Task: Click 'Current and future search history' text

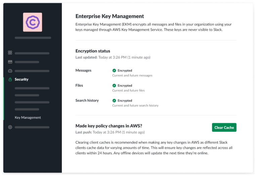Action: (x=135, y=105)
